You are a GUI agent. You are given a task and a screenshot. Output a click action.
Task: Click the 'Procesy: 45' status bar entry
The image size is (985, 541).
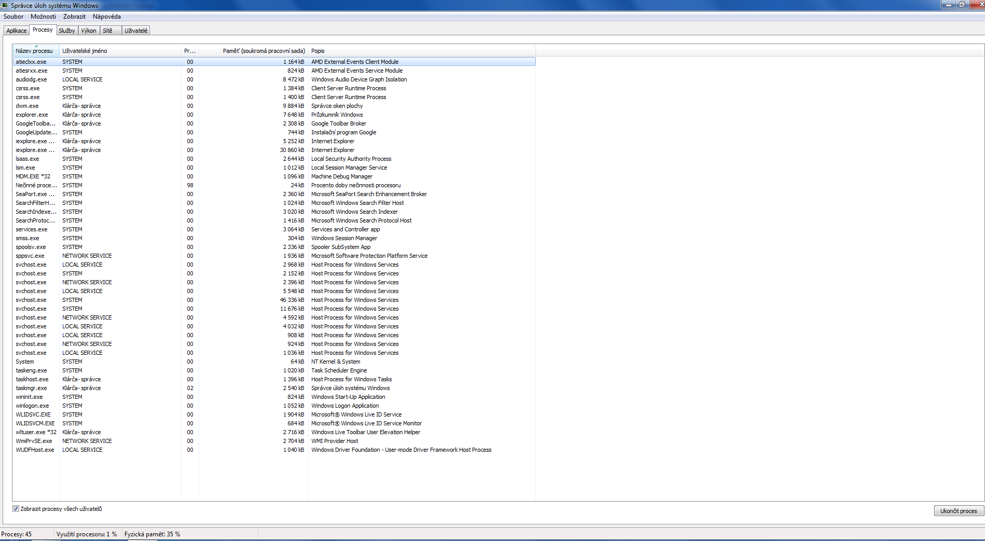17,534
